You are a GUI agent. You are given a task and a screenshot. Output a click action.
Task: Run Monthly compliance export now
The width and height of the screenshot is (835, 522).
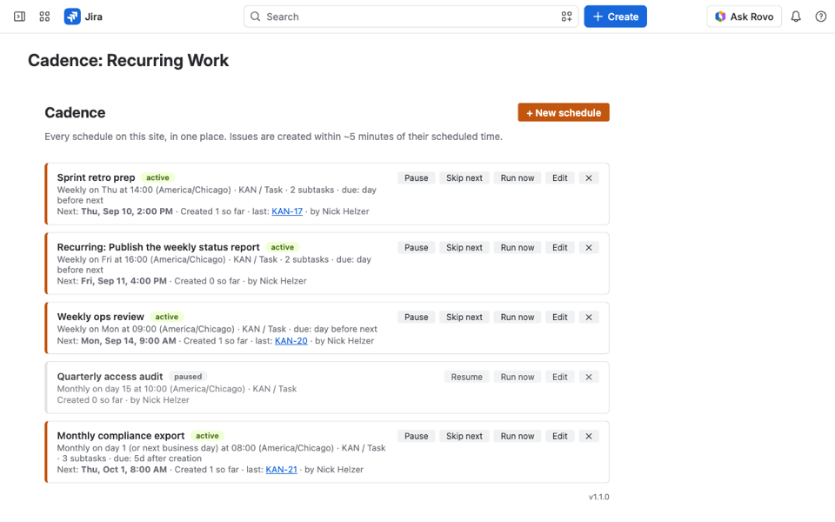(517, 436)
